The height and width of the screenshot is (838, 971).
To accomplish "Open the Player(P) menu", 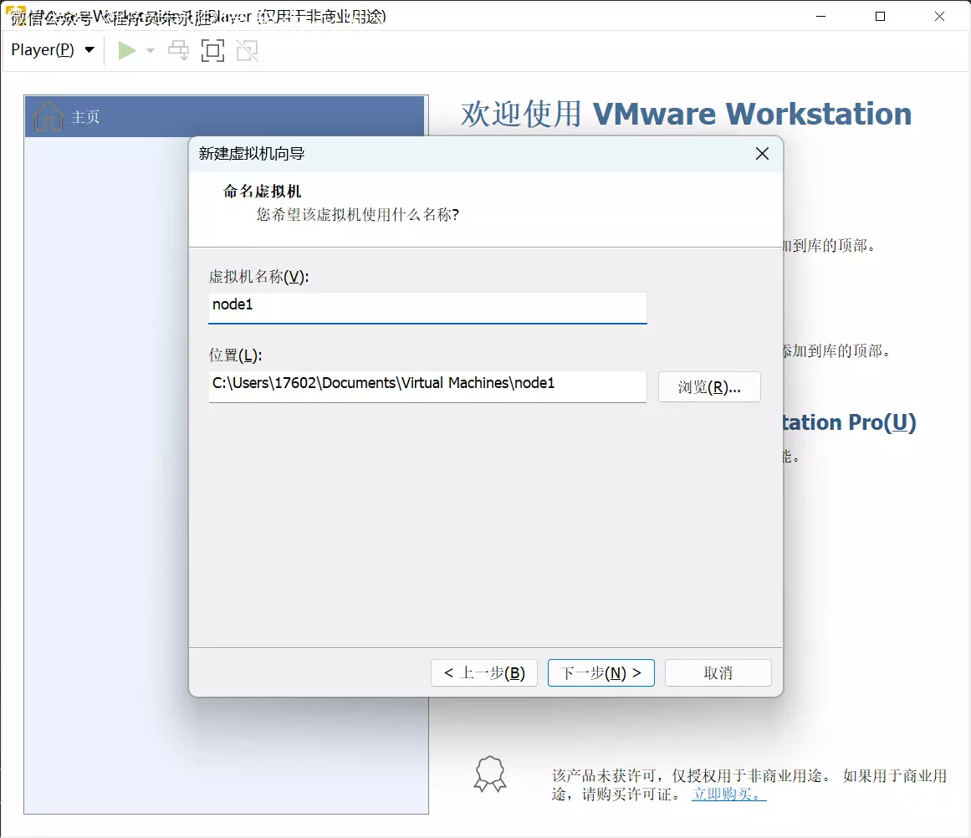I will 52,50.
